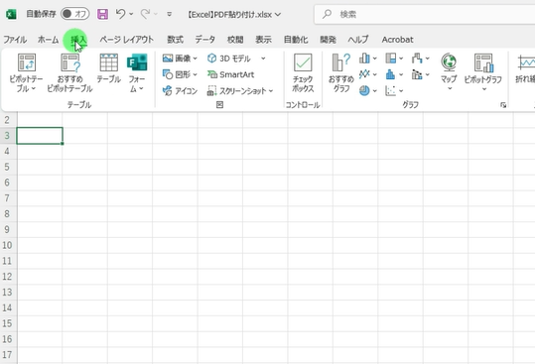Click the ピボットグラフ button
The height and width of the screenshot is (364, 535).
(483, 72)
